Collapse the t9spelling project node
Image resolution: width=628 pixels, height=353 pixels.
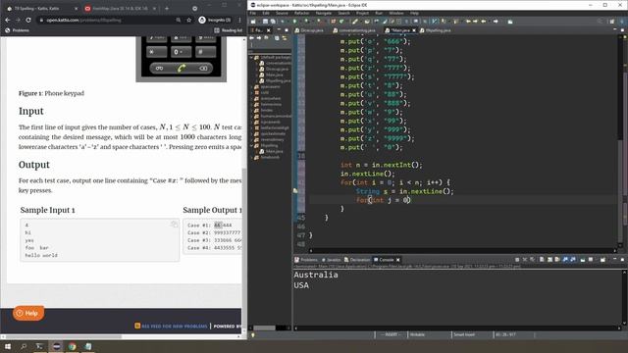pos(251,146)
